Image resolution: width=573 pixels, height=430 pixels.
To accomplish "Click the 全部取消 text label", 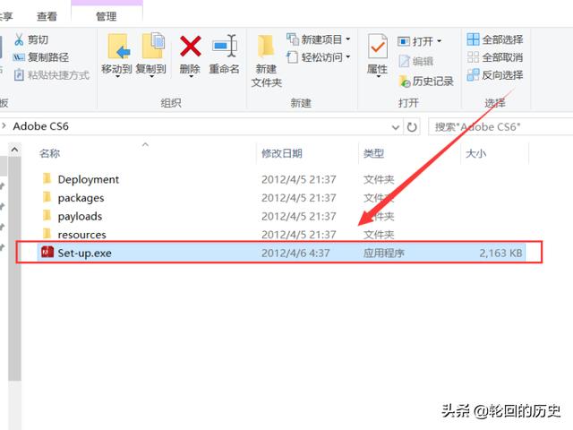I will click(502, 57).
